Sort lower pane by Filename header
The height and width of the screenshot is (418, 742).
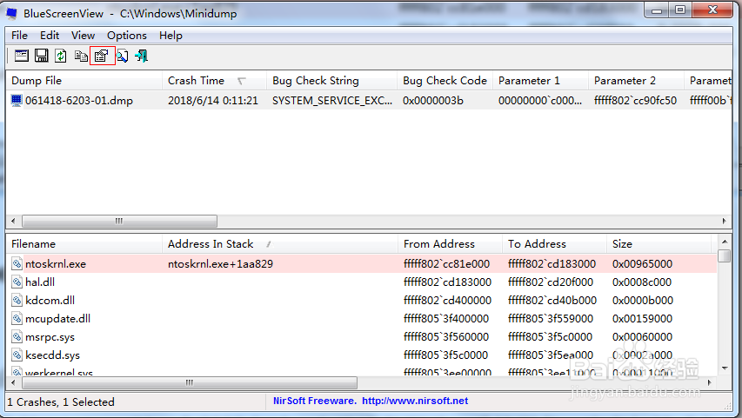84,244
